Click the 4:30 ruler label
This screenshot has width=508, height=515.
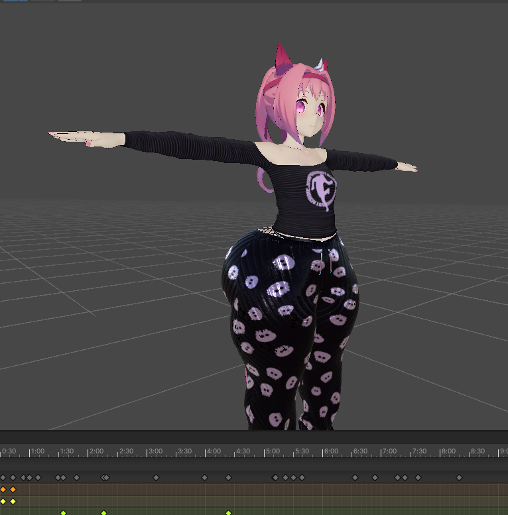click(243, 451)
